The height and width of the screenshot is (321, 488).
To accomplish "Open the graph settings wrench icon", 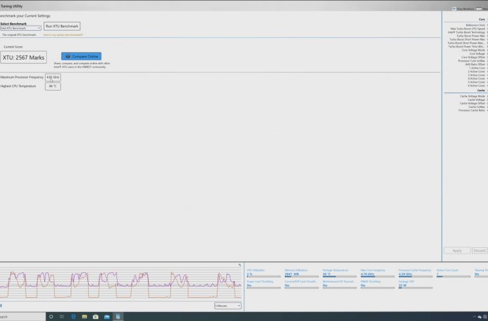I will [240, 265].
